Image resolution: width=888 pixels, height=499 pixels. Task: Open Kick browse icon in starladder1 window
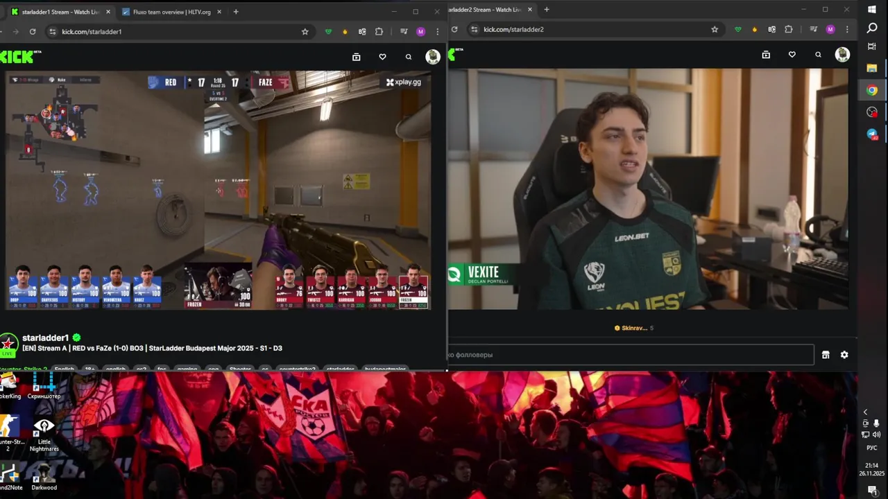coord(356,57)
